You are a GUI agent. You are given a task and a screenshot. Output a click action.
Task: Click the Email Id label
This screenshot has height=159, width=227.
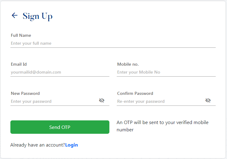click(19, 64)
